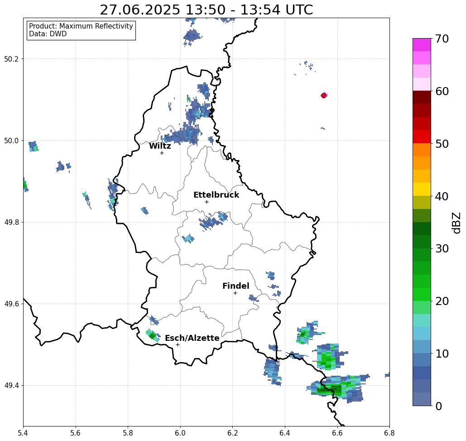This screenshot has height=441, width=466.
Task: Click the longitude tick label 5.4
Action: click(x=23, y=433)
